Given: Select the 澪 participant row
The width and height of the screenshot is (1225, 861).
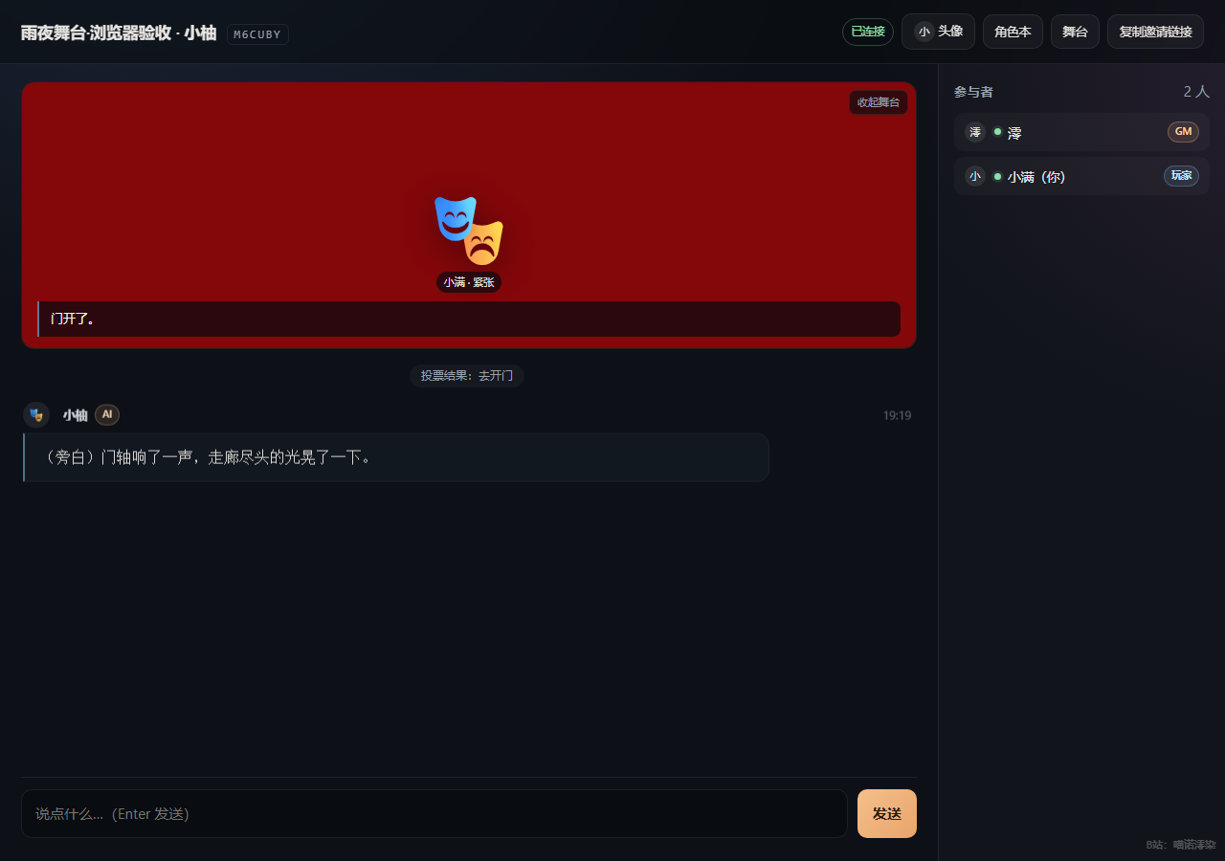Looking at the screenshot, I should (x=1081, y=132).
